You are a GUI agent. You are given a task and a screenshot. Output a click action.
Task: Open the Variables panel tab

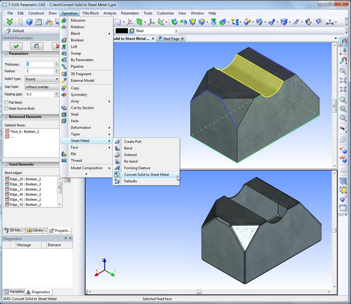pyautogui.click(x=14, y=292)
